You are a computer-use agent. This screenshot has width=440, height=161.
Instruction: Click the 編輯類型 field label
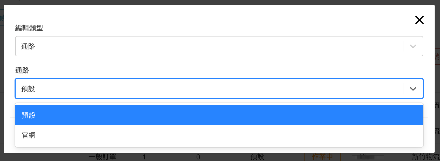point(29,28)
